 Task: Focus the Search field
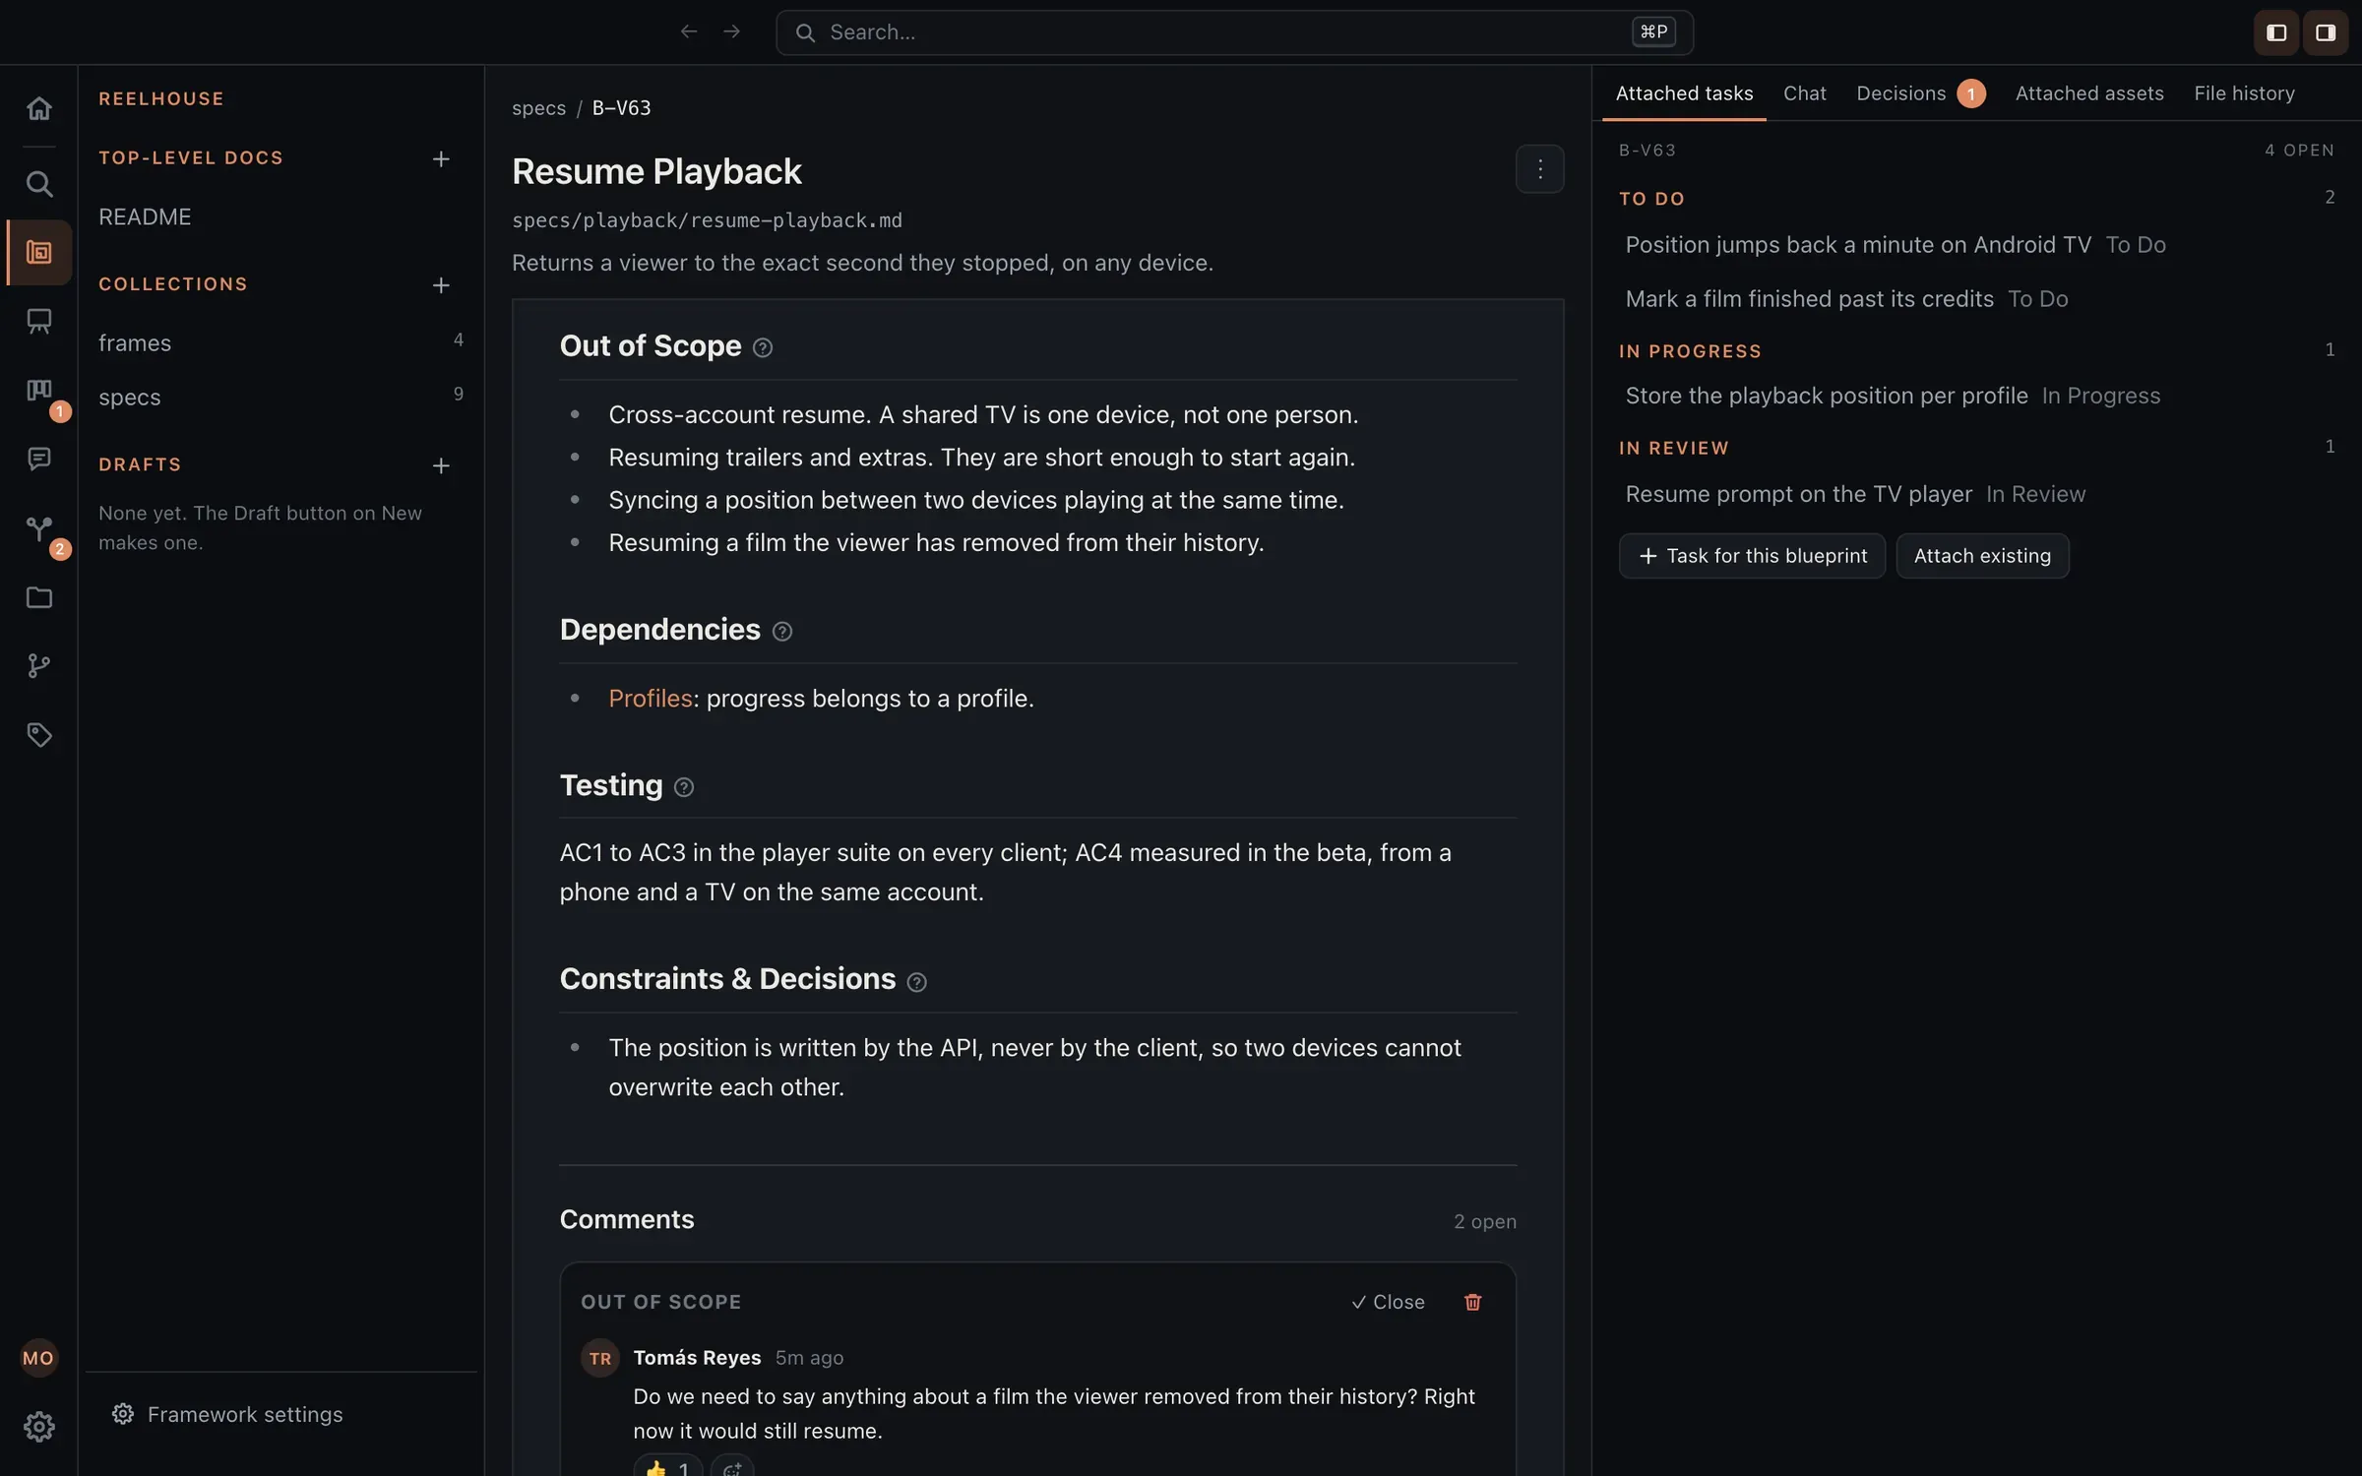click(x=1234, y=32)
